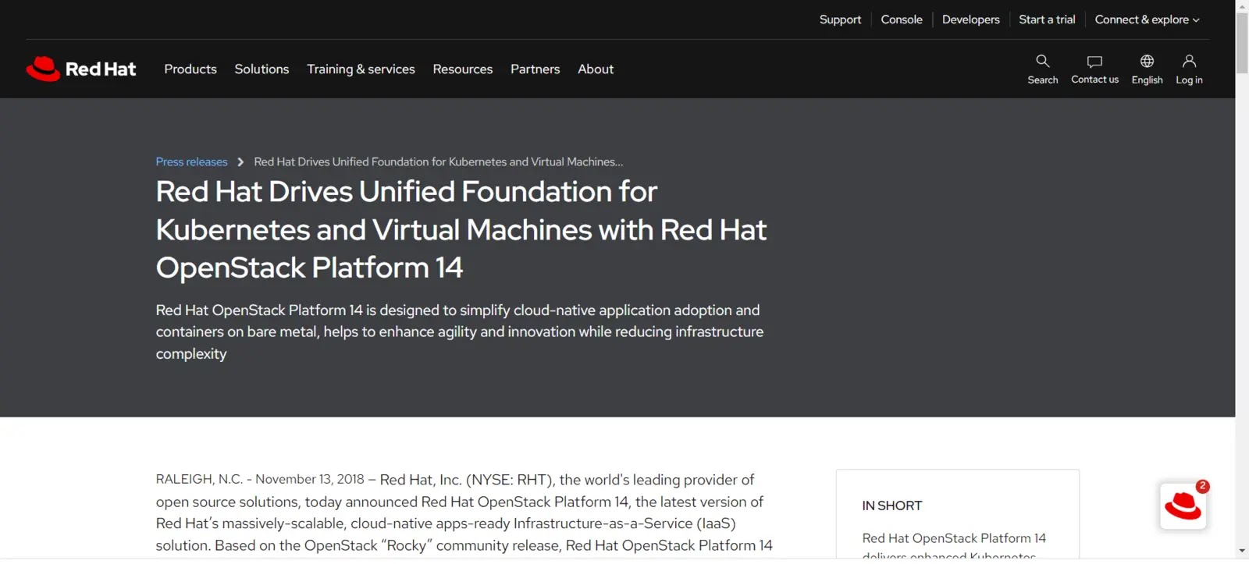Open the Partners menu
Image resolution: width=1249 pixels, height=564 pixels.
pos(535,69)
